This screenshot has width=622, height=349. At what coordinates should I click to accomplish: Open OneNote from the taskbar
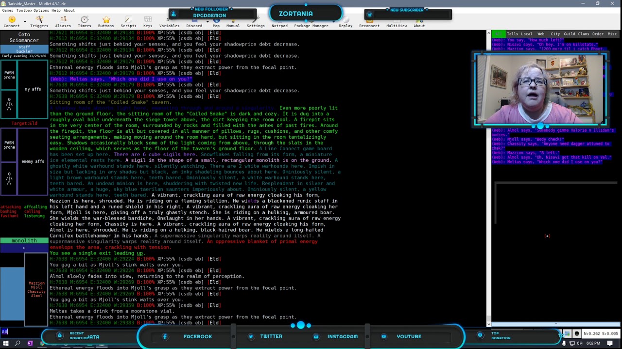pyautogui.click(x=30, y=343)
